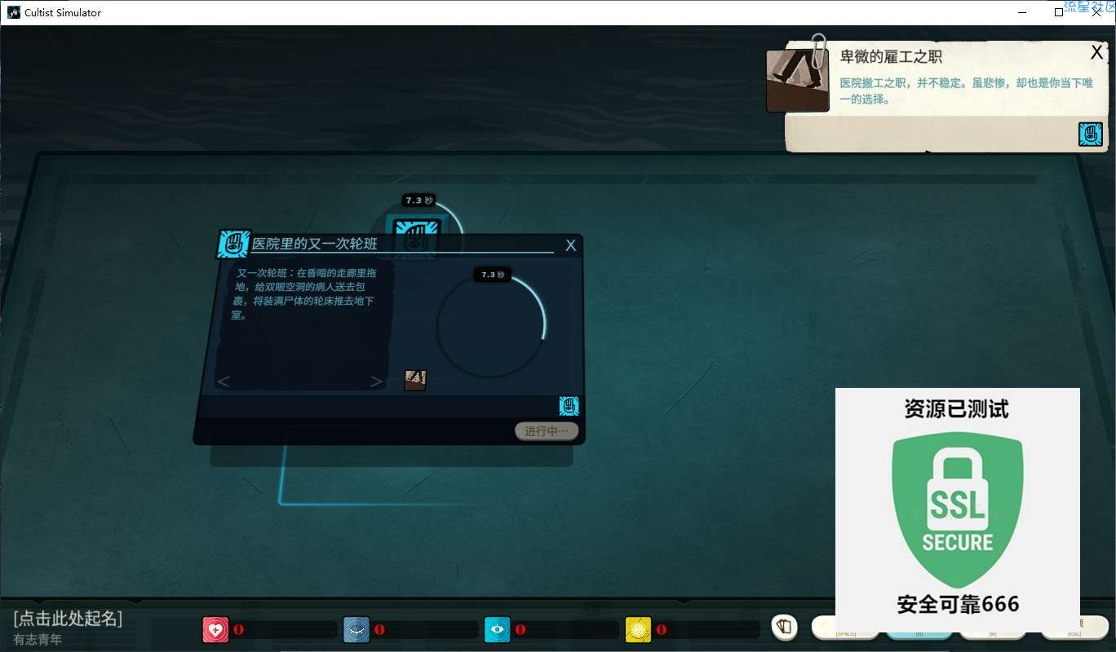Screen dimensions: 1116x652
Task: Click the card stack button in the bottom bar
Action: (784, 627)
